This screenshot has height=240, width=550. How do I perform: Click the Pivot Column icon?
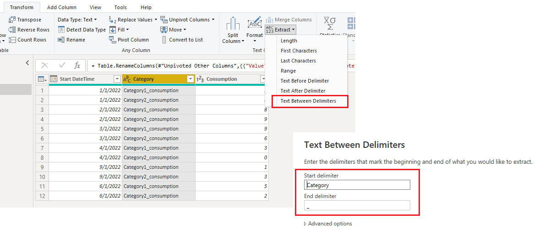[x=113, y=40]
